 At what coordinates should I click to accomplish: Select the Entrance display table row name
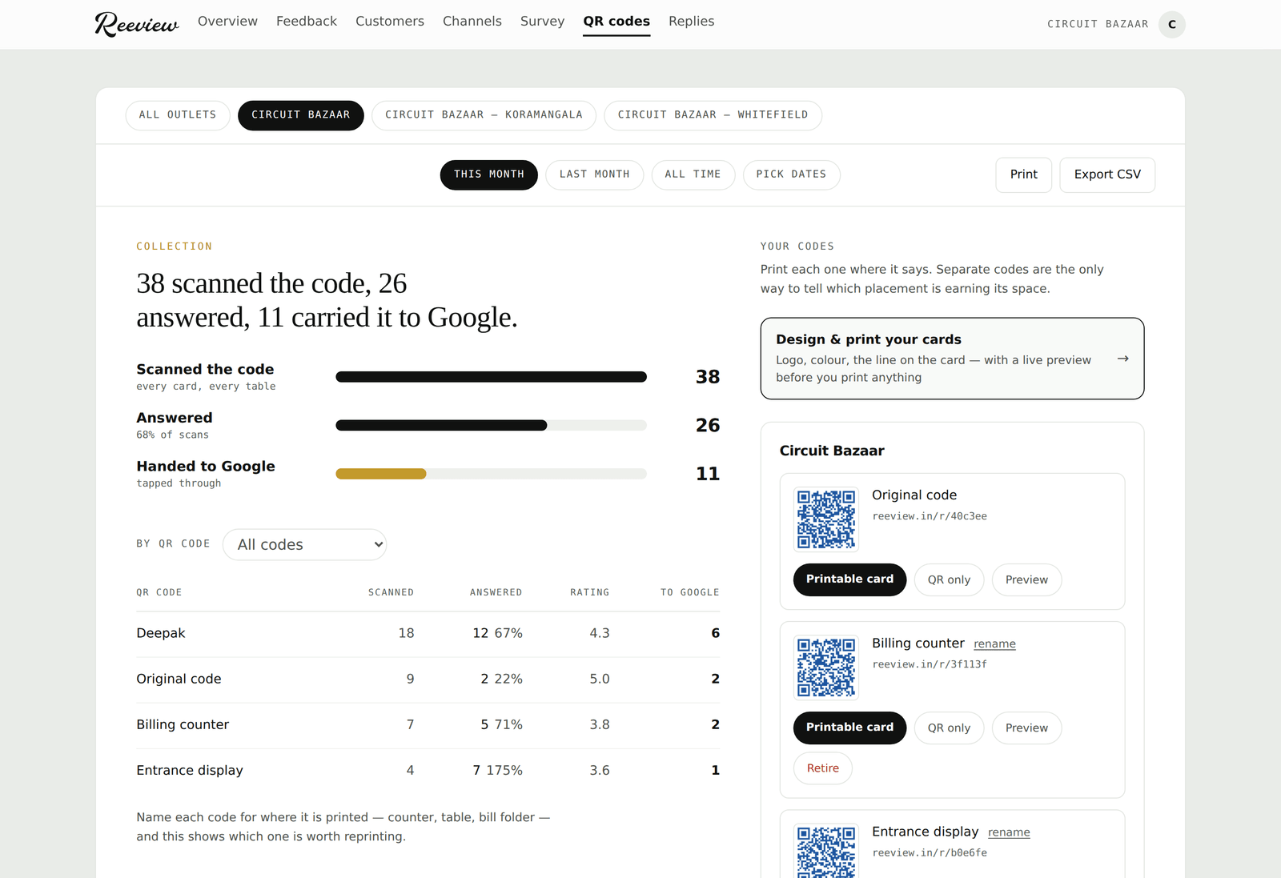pyautogui.click(x=190, y=770)
